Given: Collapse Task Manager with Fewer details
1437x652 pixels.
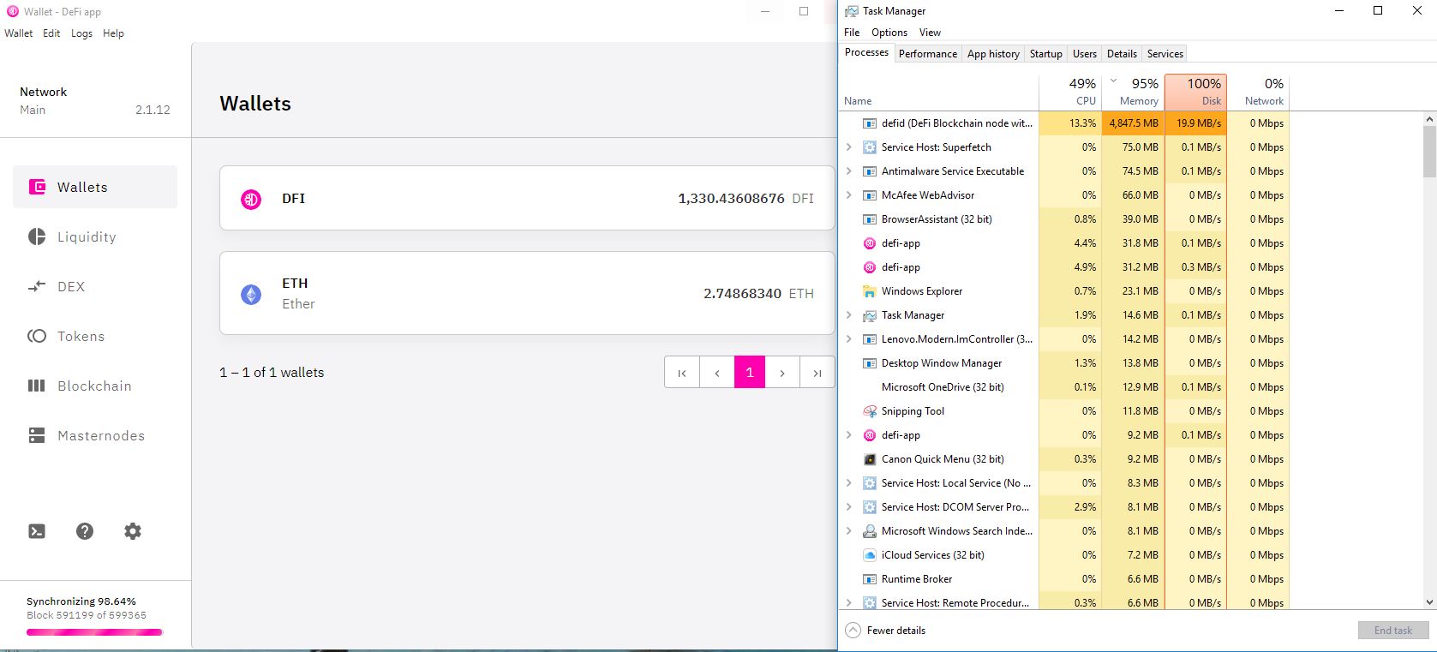Looking at the screenshot, I should (x=886, y=631).
